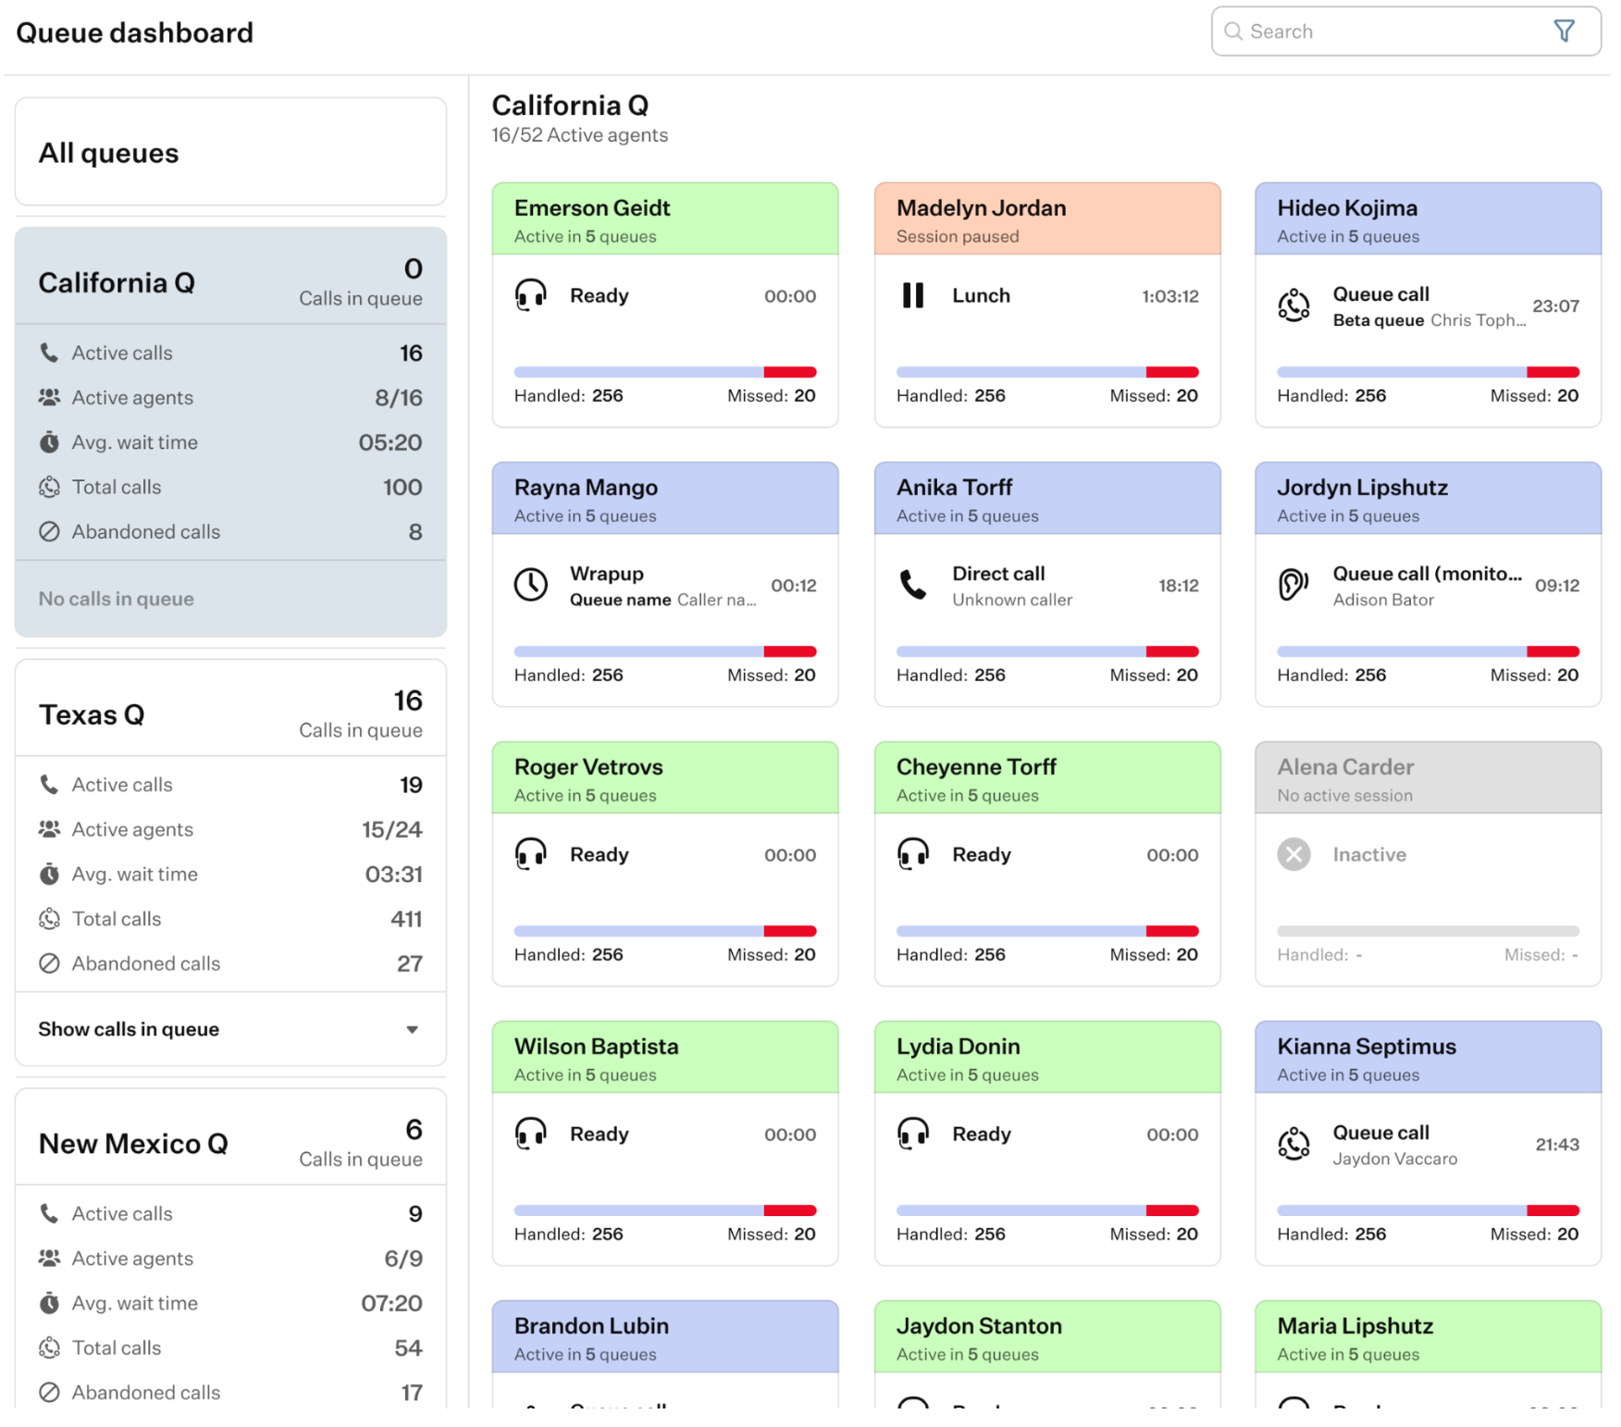Click the queue call icon on Hideo Kojima's card

[x=1293, y=305]
